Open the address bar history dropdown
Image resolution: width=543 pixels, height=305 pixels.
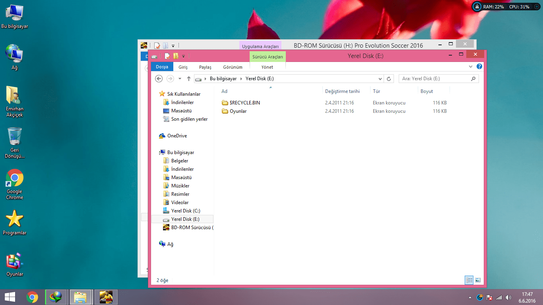(x=380, y=79)
